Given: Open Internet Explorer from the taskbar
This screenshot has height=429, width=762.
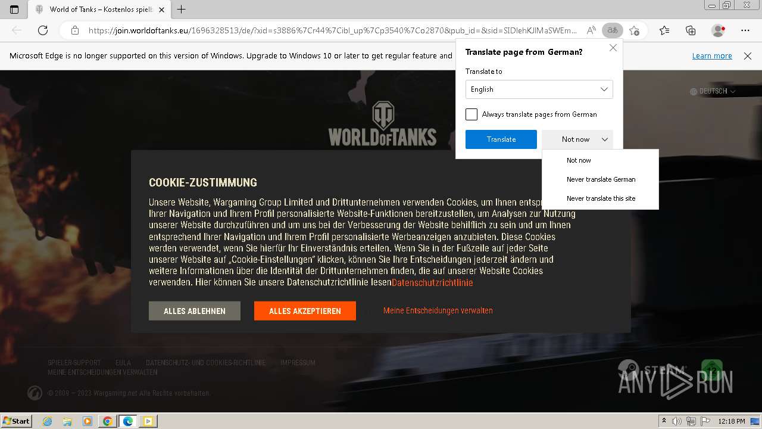Looking at the screenshot, I should tap(47, 421).
